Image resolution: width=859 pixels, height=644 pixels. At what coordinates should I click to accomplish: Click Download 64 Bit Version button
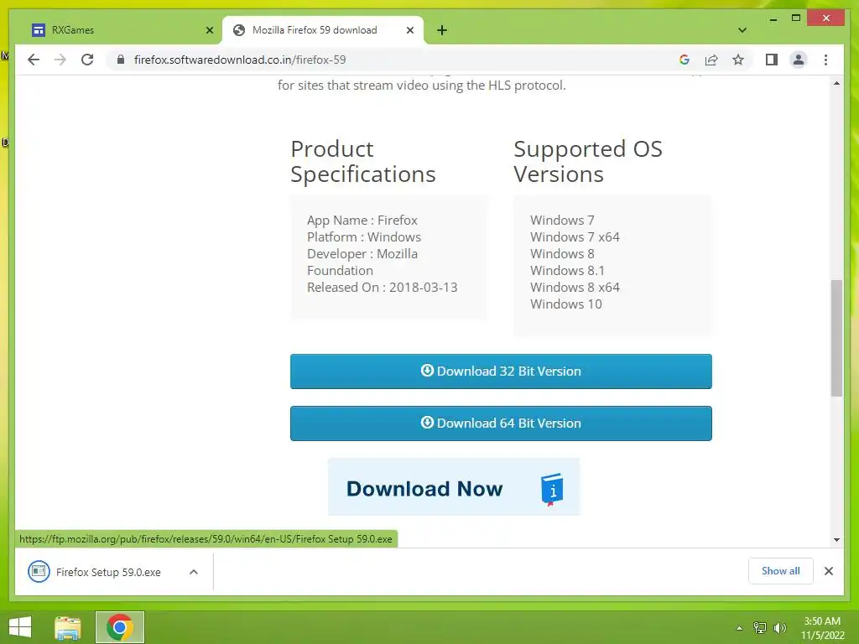501,423
